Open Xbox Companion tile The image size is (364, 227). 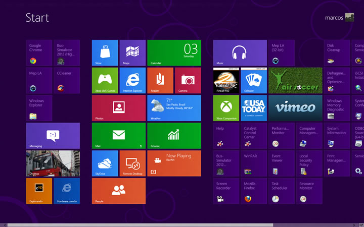click(x=226, y=108)
